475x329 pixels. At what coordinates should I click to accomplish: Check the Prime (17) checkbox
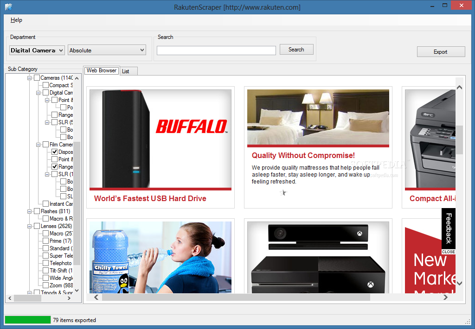coord(46,241)
